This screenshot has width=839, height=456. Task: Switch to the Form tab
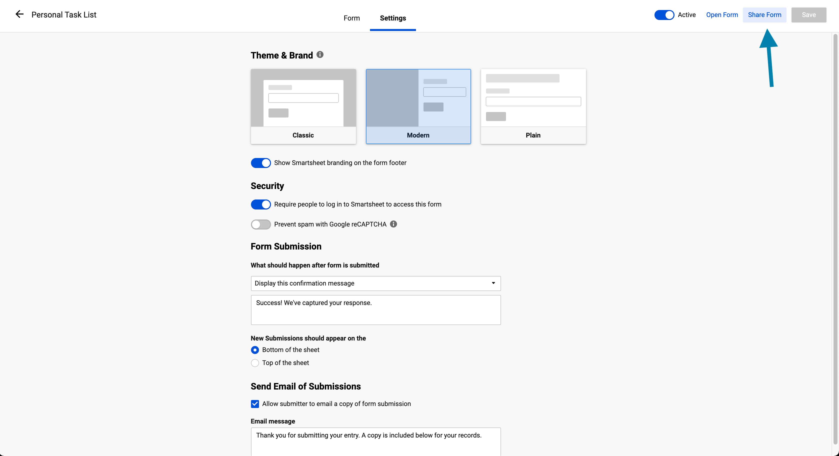point(351,18)
